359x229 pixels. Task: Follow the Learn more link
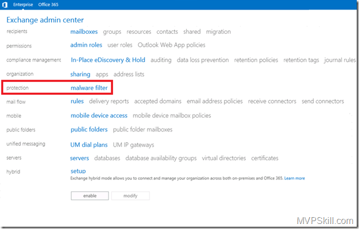(294, 178)
